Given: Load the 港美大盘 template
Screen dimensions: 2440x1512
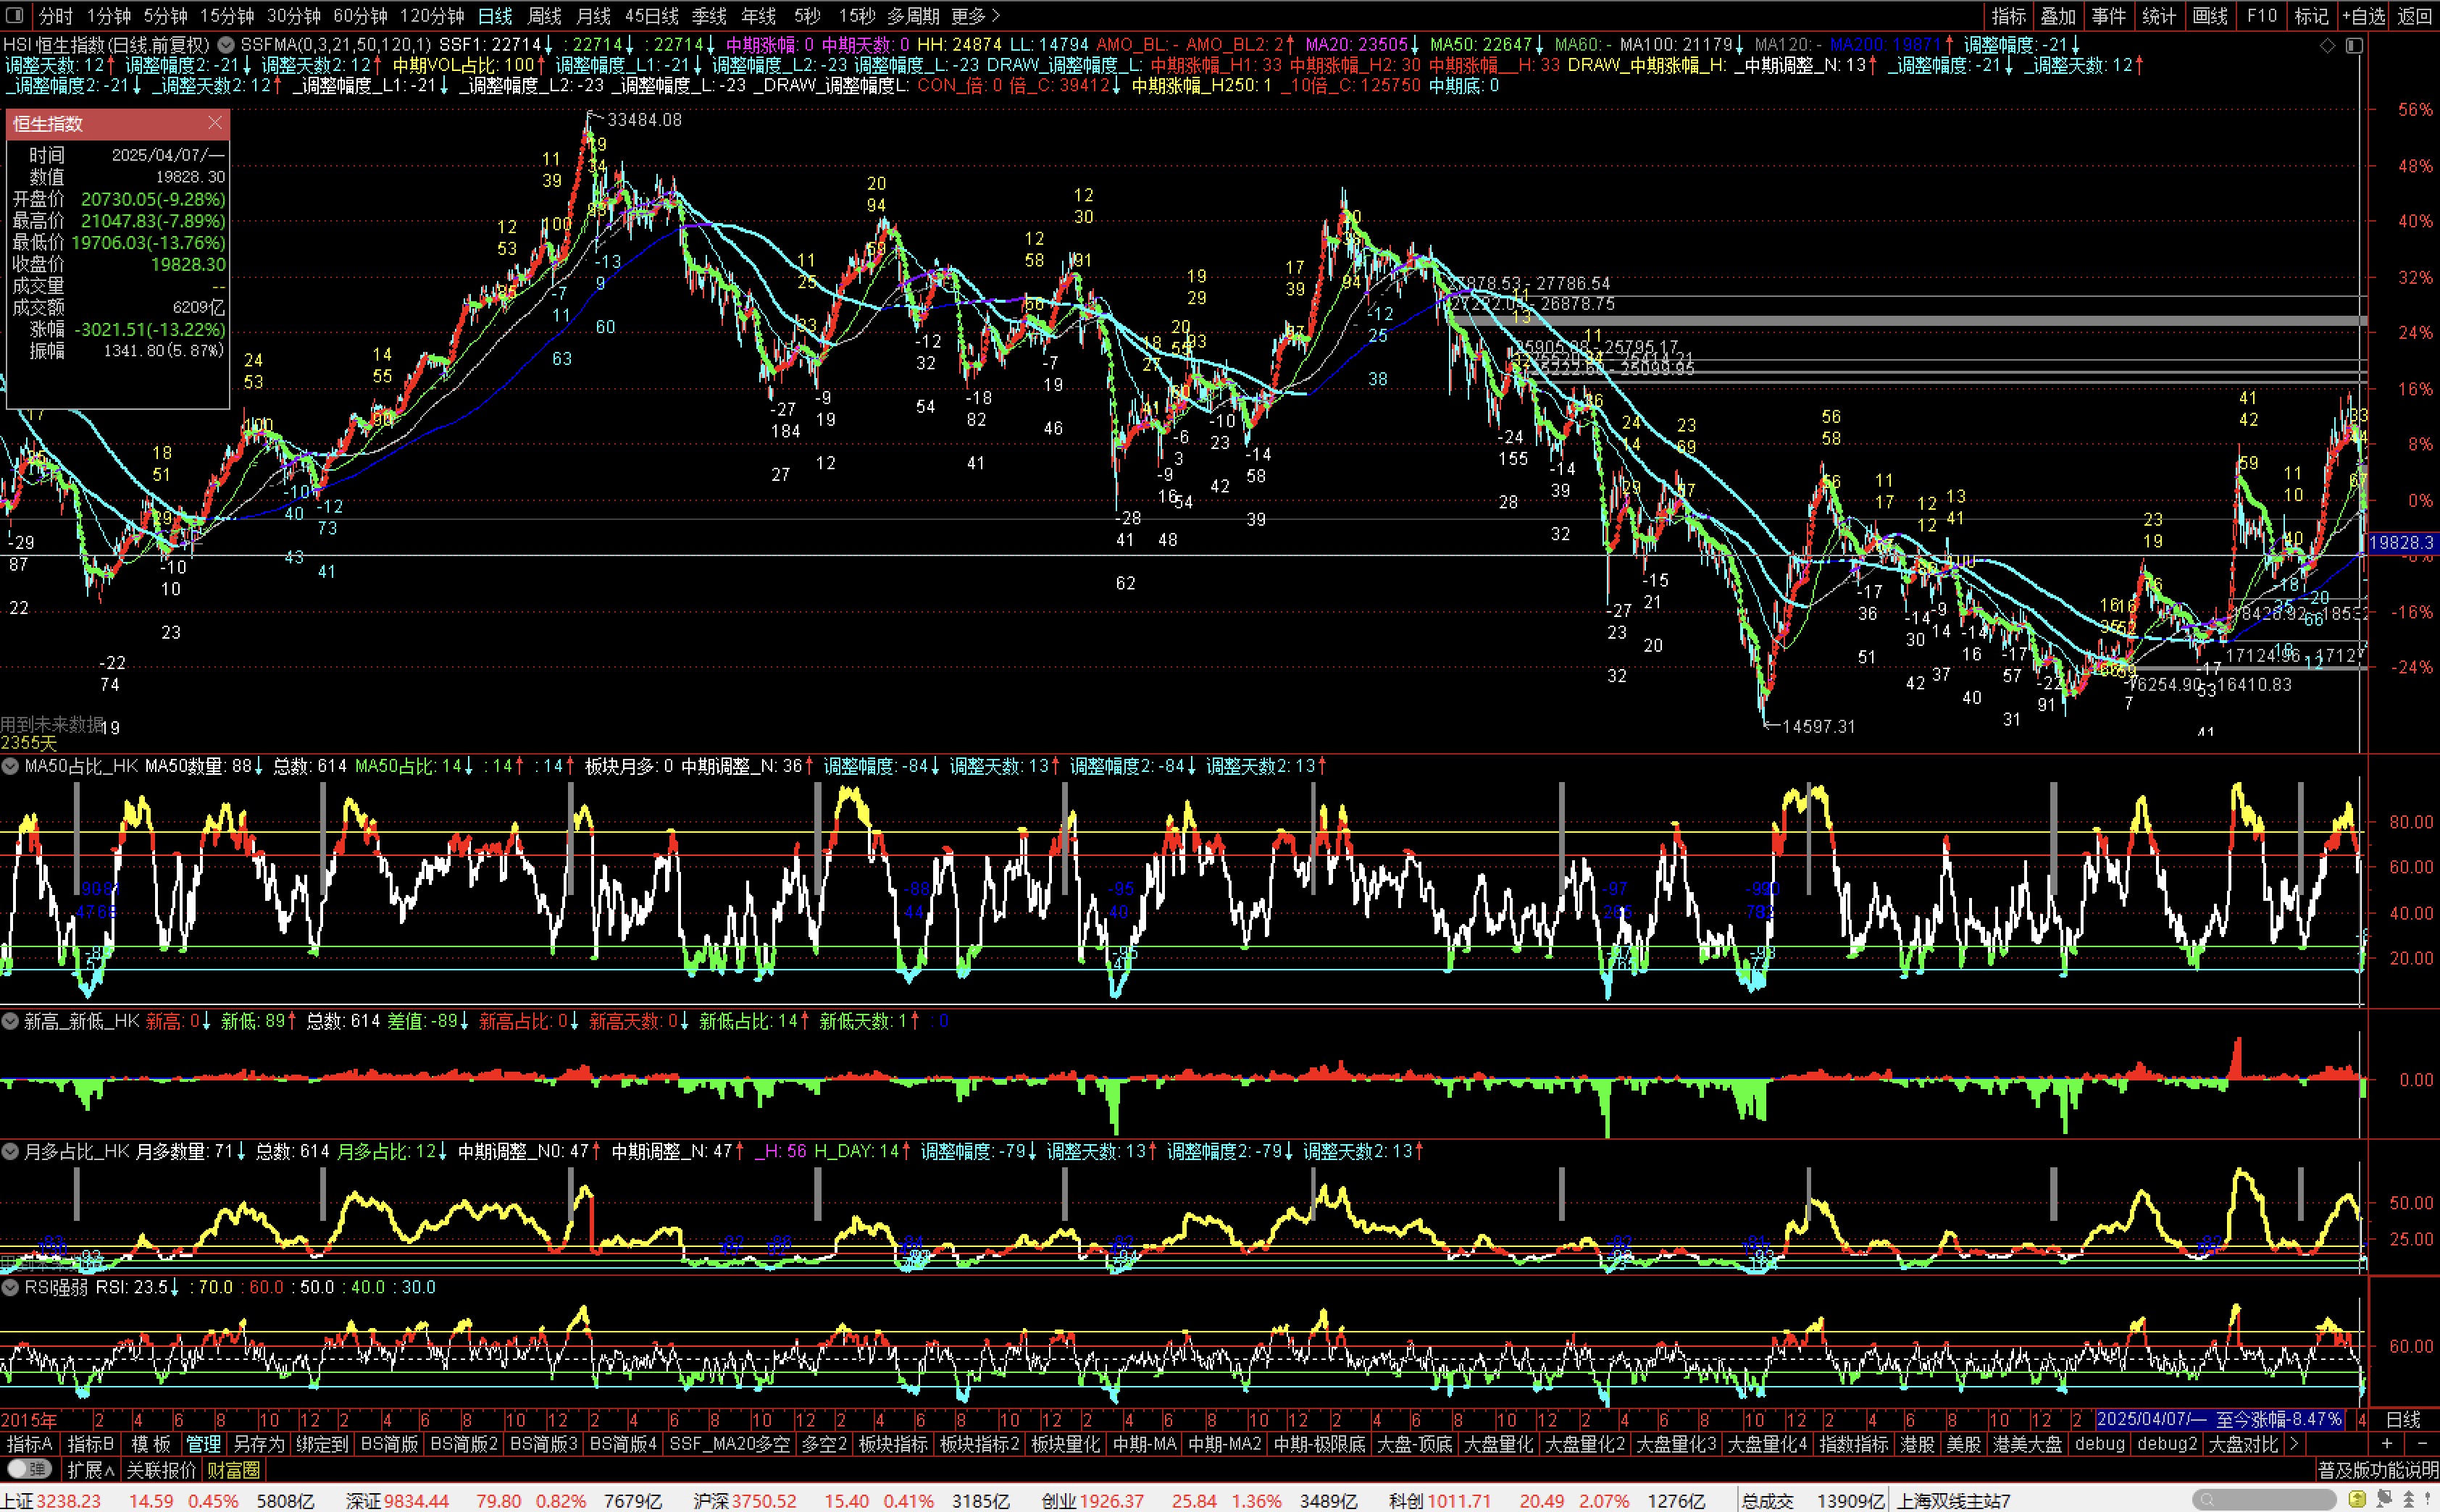Looking at the screenshot, I should click(x=2028, y=1444).
